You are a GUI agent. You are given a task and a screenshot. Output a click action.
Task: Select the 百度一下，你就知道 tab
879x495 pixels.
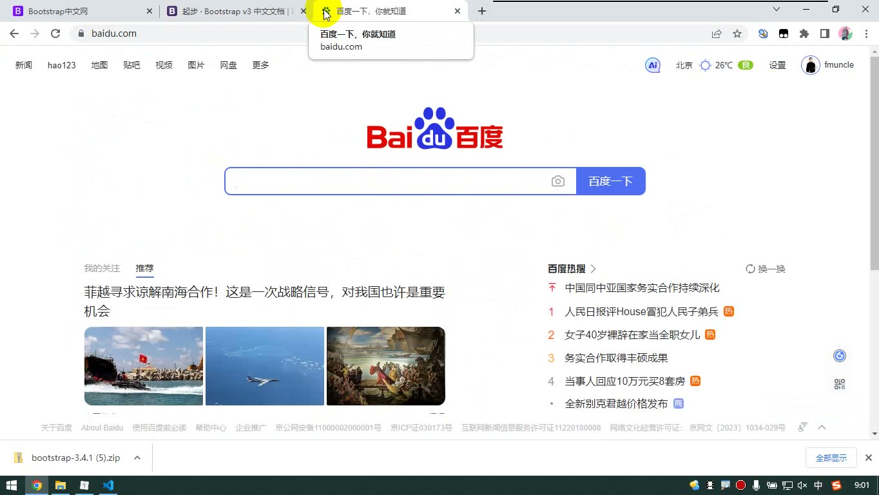click(x=390, y=11)
